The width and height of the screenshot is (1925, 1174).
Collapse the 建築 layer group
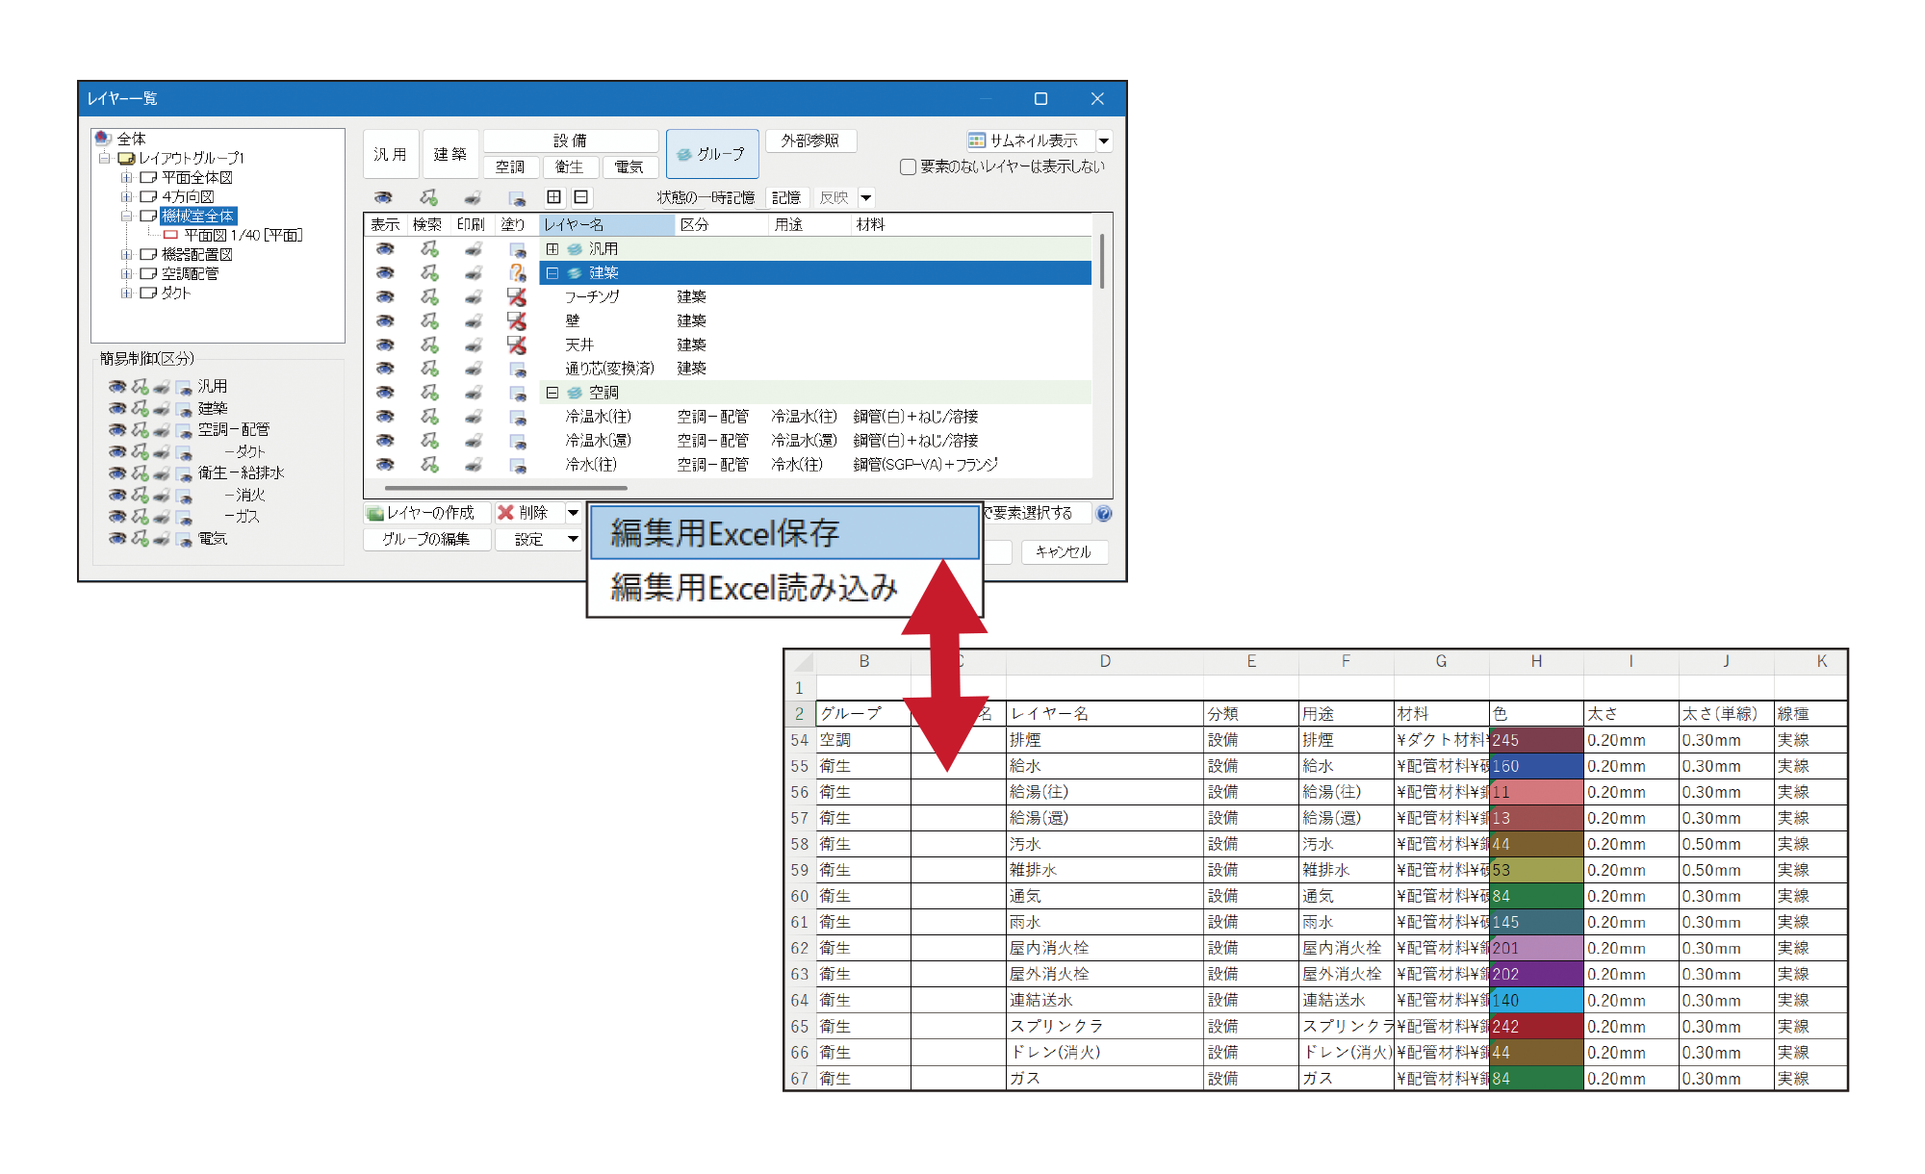[x=552, y=272]
